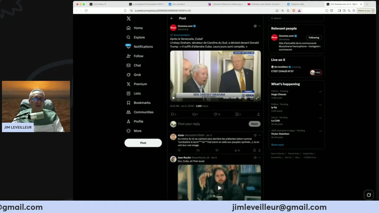Bookmark the Oumma.com post

(x=237, y=114)
